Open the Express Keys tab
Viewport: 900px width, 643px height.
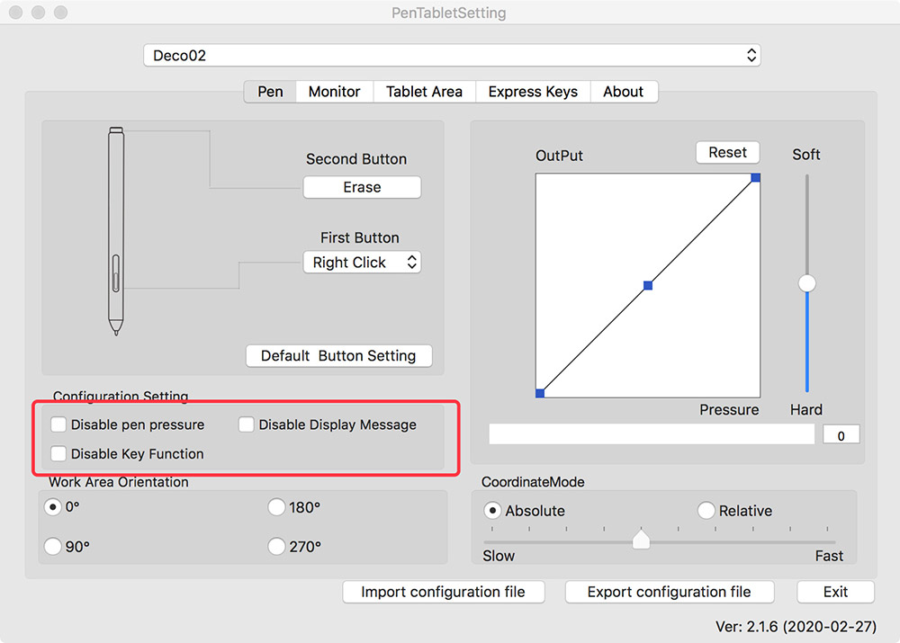(x=533, y=92)
